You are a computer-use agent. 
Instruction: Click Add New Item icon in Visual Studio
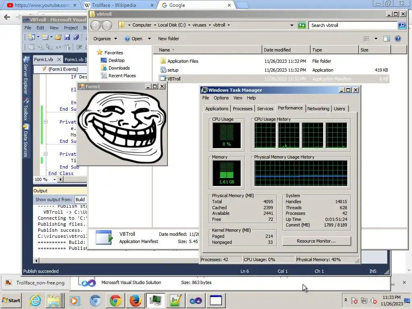click(45, 37)
